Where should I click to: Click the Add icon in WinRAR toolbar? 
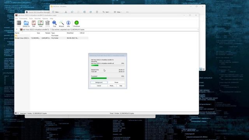point(19,24)
